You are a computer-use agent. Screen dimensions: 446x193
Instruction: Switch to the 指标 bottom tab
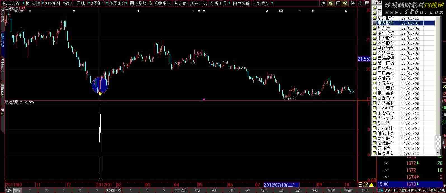click(x=9, y=190)
